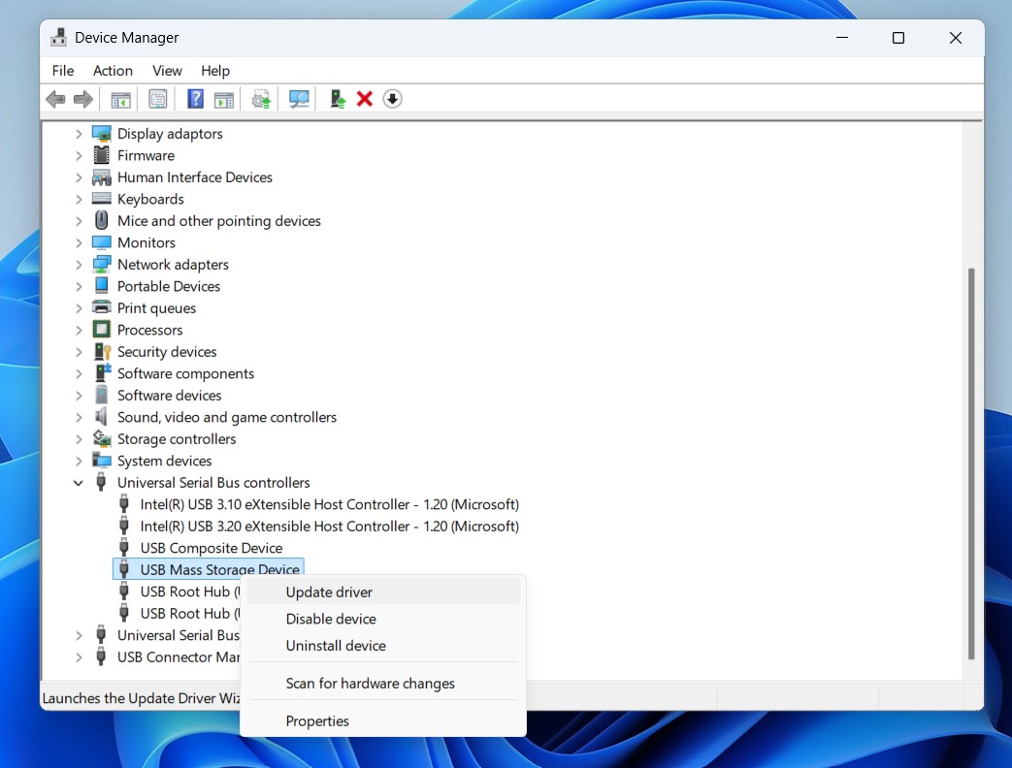Select Intel(R) USB 3.20 eXtensible Host Controller
The width and height of the screenshot is (1012, 768).
pos(329,527)
